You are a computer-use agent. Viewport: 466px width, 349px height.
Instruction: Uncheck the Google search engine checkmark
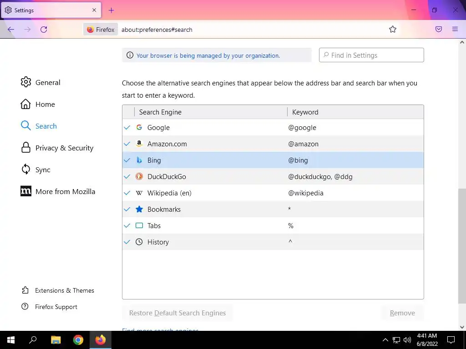coord(127,128)
